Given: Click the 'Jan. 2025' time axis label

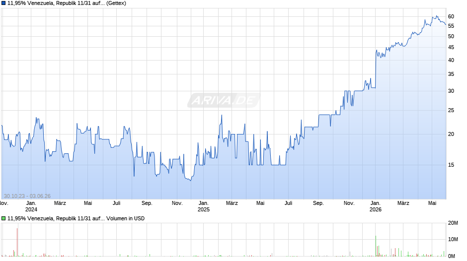Looking at the screenshot, I should click(204, 206).
